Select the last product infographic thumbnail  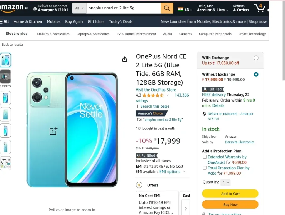pos(6,163)
